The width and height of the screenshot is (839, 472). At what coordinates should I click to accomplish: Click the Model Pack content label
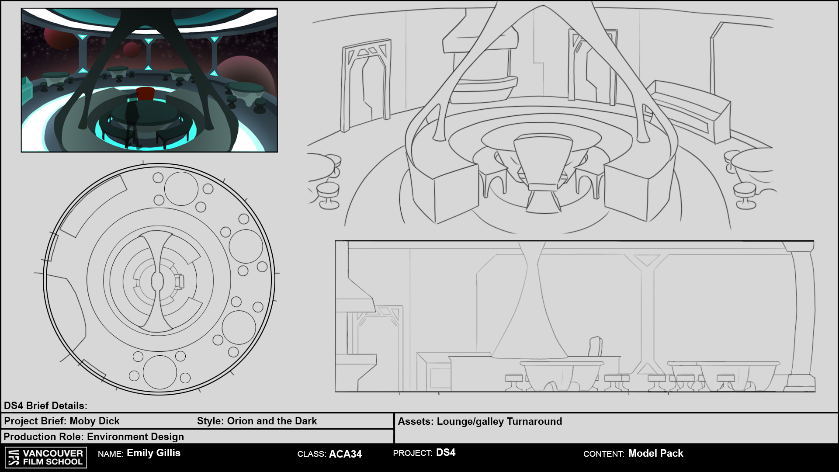[655, 454]
